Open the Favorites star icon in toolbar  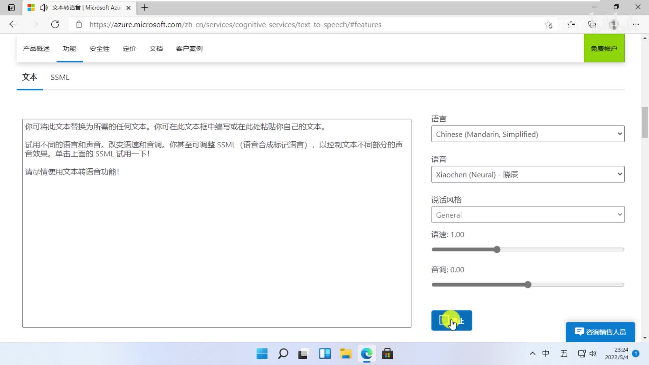tap(571, 24)
